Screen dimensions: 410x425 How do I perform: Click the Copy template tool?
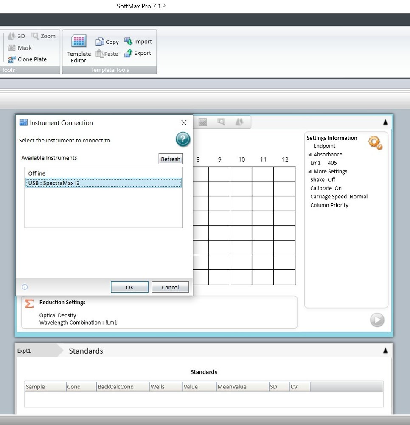coord(107,42)
